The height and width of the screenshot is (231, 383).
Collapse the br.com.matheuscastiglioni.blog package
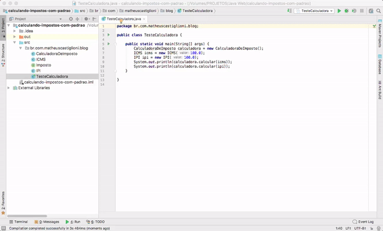coord(20,48)
